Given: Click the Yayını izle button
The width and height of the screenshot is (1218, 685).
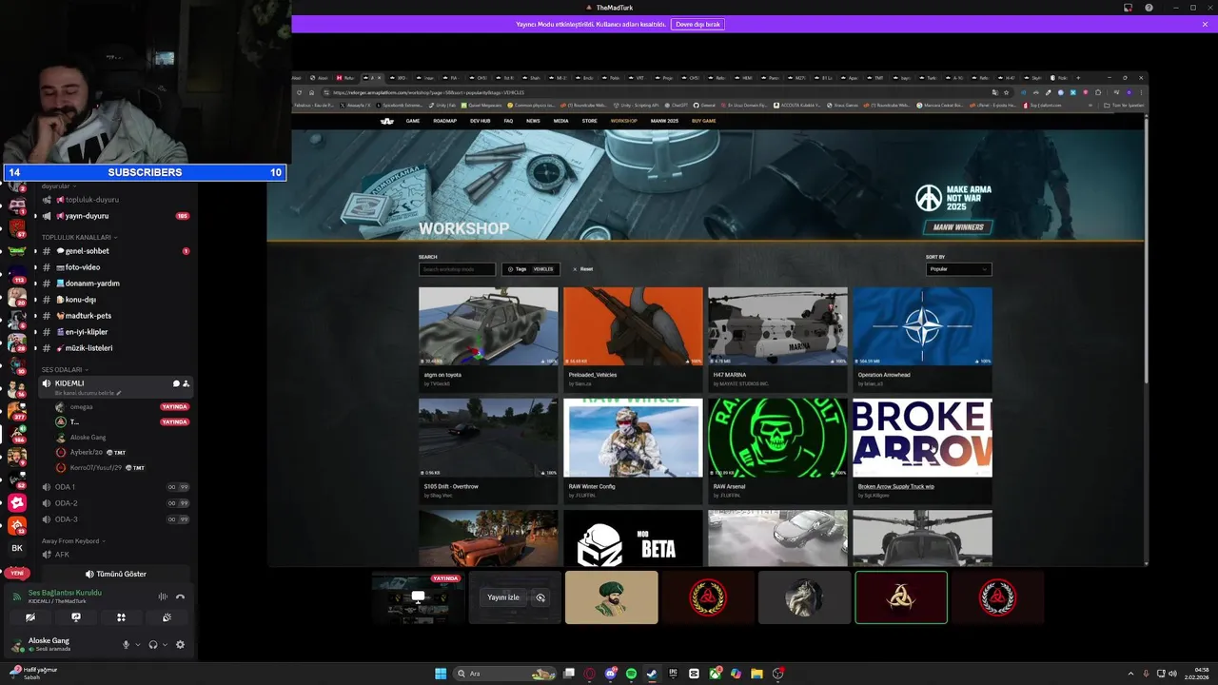Looking at the screenshot, I should [503, 597].
